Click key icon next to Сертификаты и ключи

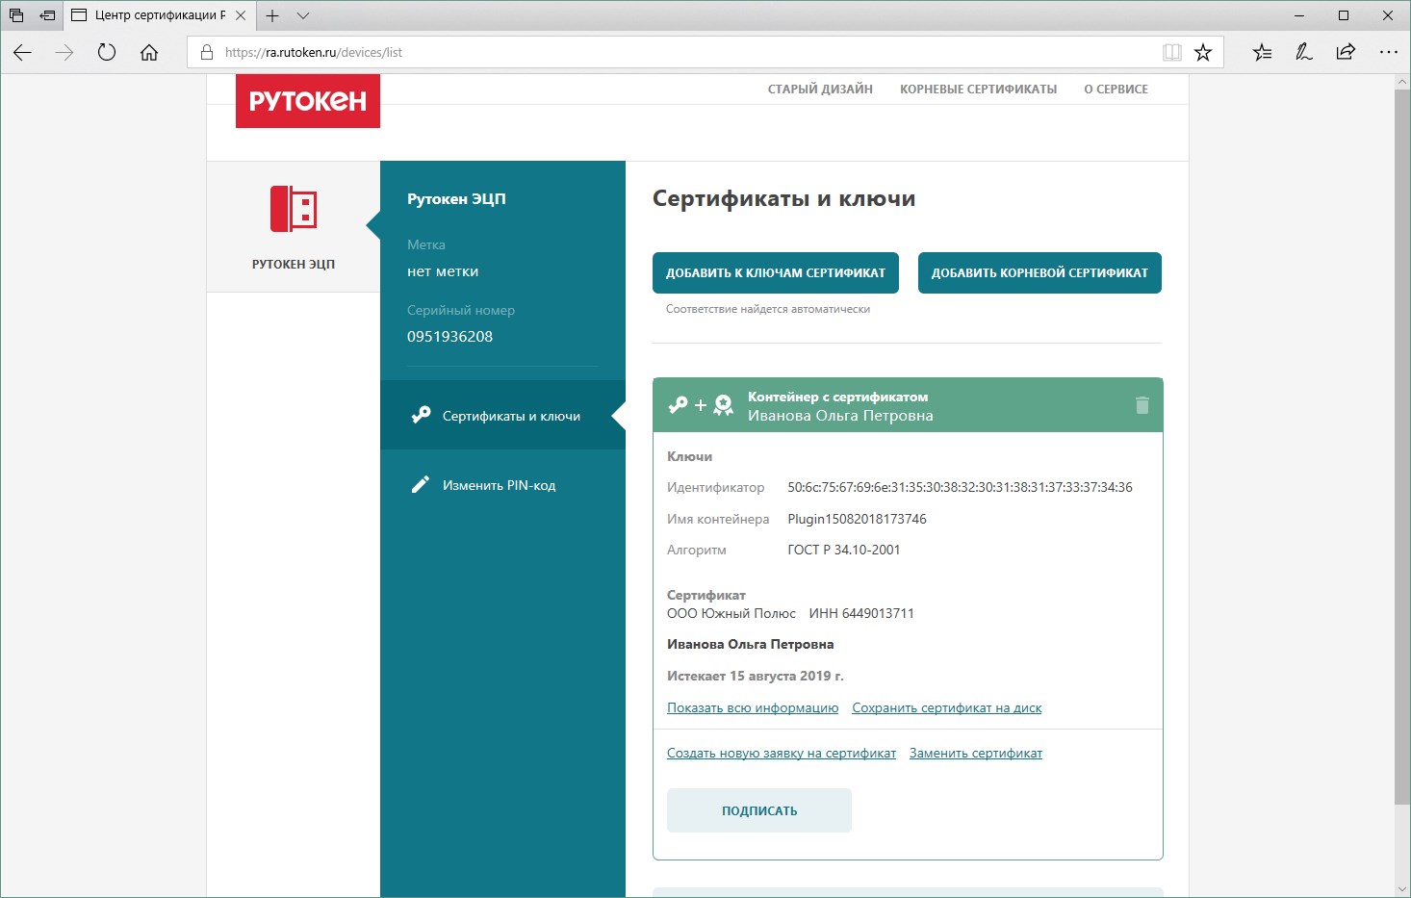tap(421, 415)
